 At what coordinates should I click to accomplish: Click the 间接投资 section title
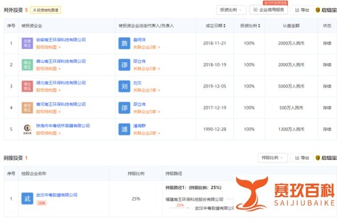tap(13, 158)
